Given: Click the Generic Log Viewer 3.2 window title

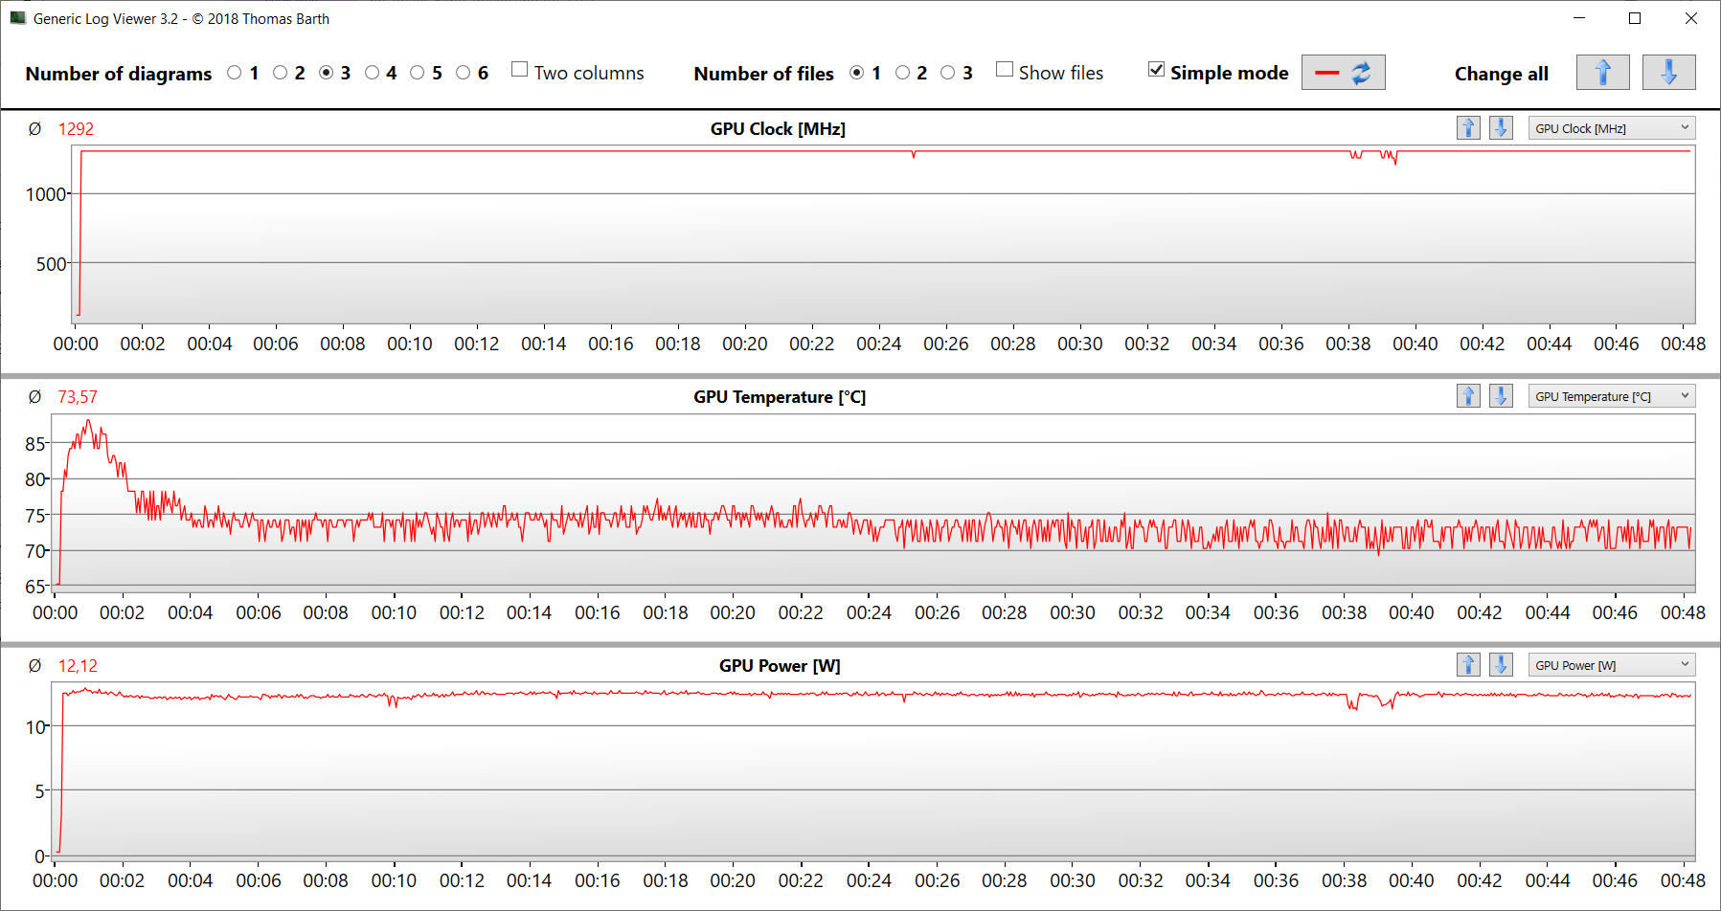Looking at the screenshot, I should click(x=181, y=19).
